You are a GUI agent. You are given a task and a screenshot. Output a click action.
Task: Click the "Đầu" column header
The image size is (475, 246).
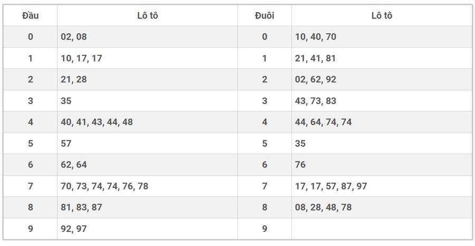(x=30, y=15)
